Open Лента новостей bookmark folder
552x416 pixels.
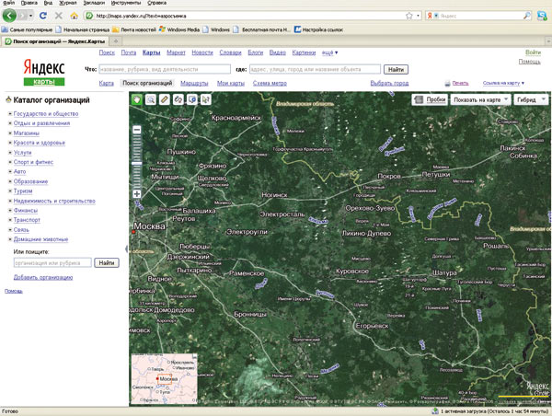134,29
